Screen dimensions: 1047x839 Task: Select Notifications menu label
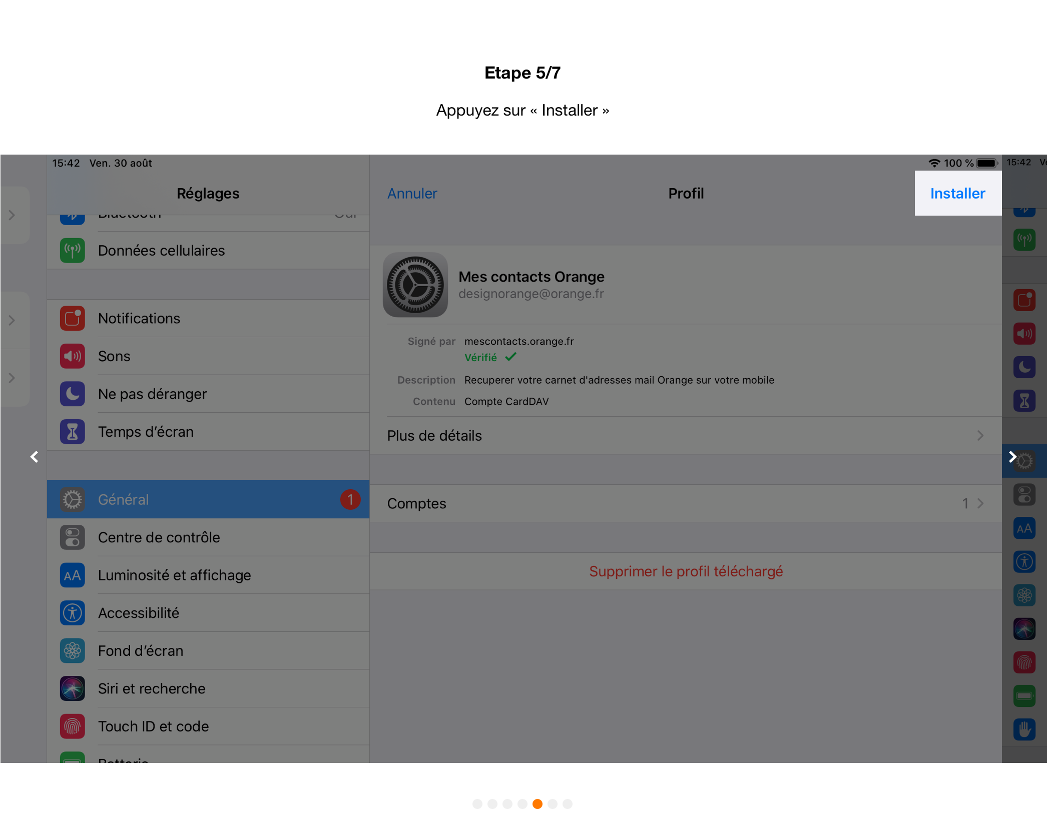click(x=139, y=319)
